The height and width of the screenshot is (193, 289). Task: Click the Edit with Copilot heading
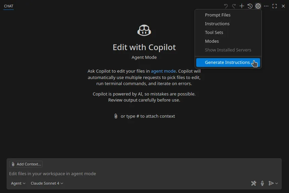tap(144, 47)
